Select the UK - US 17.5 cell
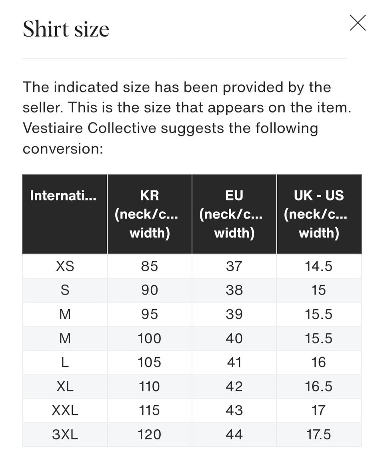The width and height of the screenshot is (384, 471). pyautogui.click(x=318, y=434)
